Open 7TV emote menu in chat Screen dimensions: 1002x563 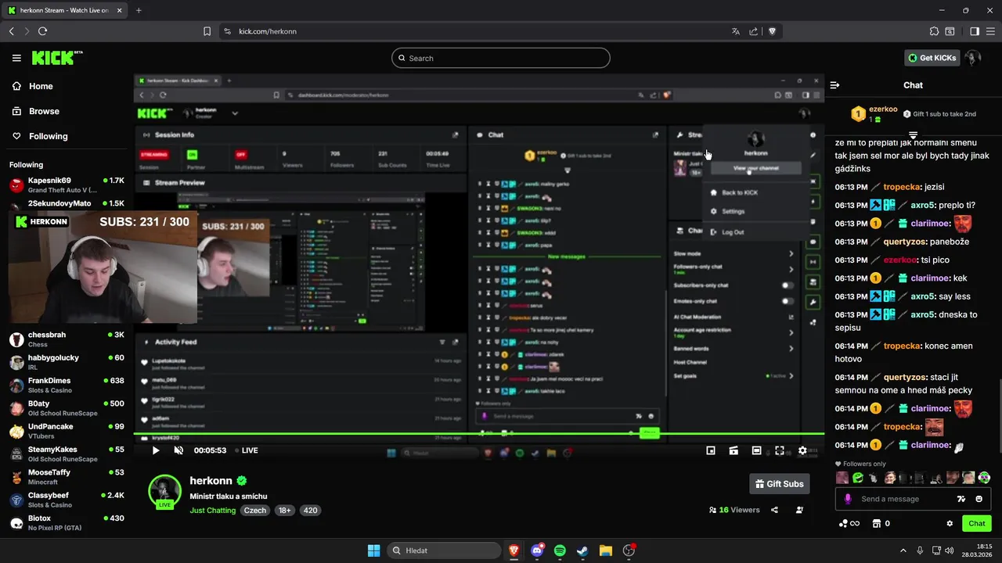[961, 499]
